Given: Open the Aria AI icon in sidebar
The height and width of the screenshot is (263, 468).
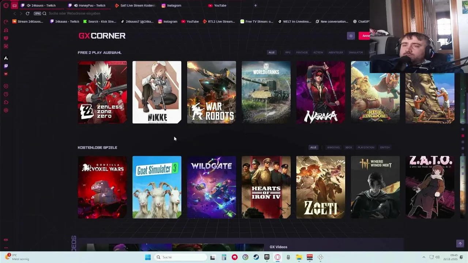Looking at the screenshot, I should click(x=6, y=58).
